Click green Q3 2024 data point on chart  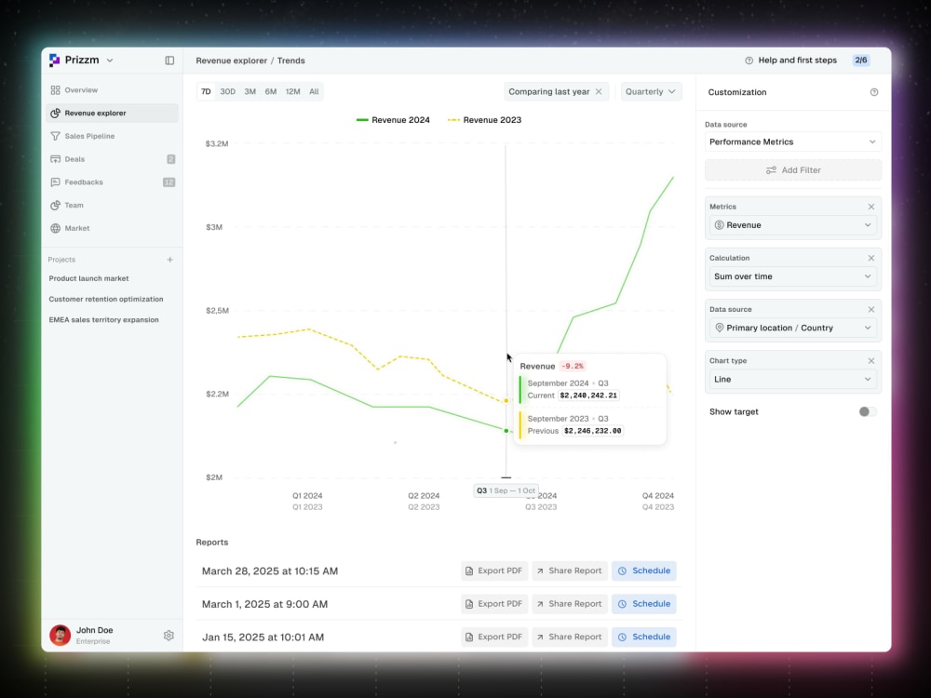click(x=506, y=431)
